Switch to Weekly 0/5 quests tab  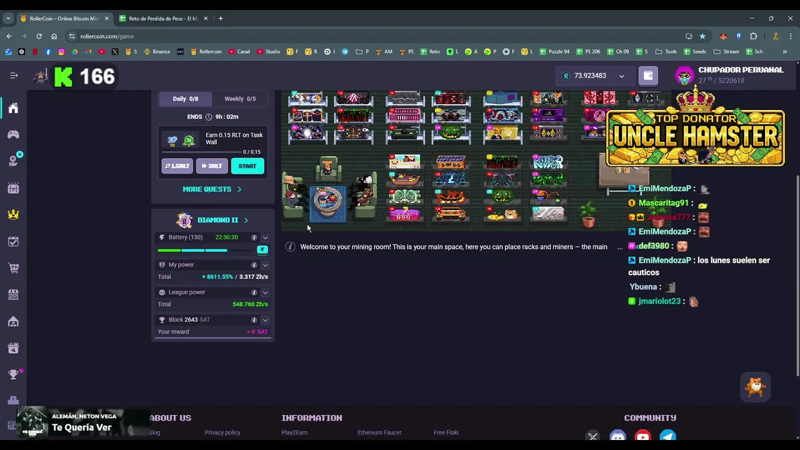point(240,99)
